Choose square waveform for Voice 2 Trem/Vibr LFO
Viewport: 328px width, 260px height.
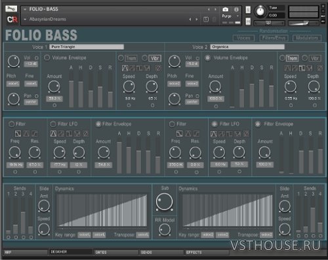pos(302,68)
